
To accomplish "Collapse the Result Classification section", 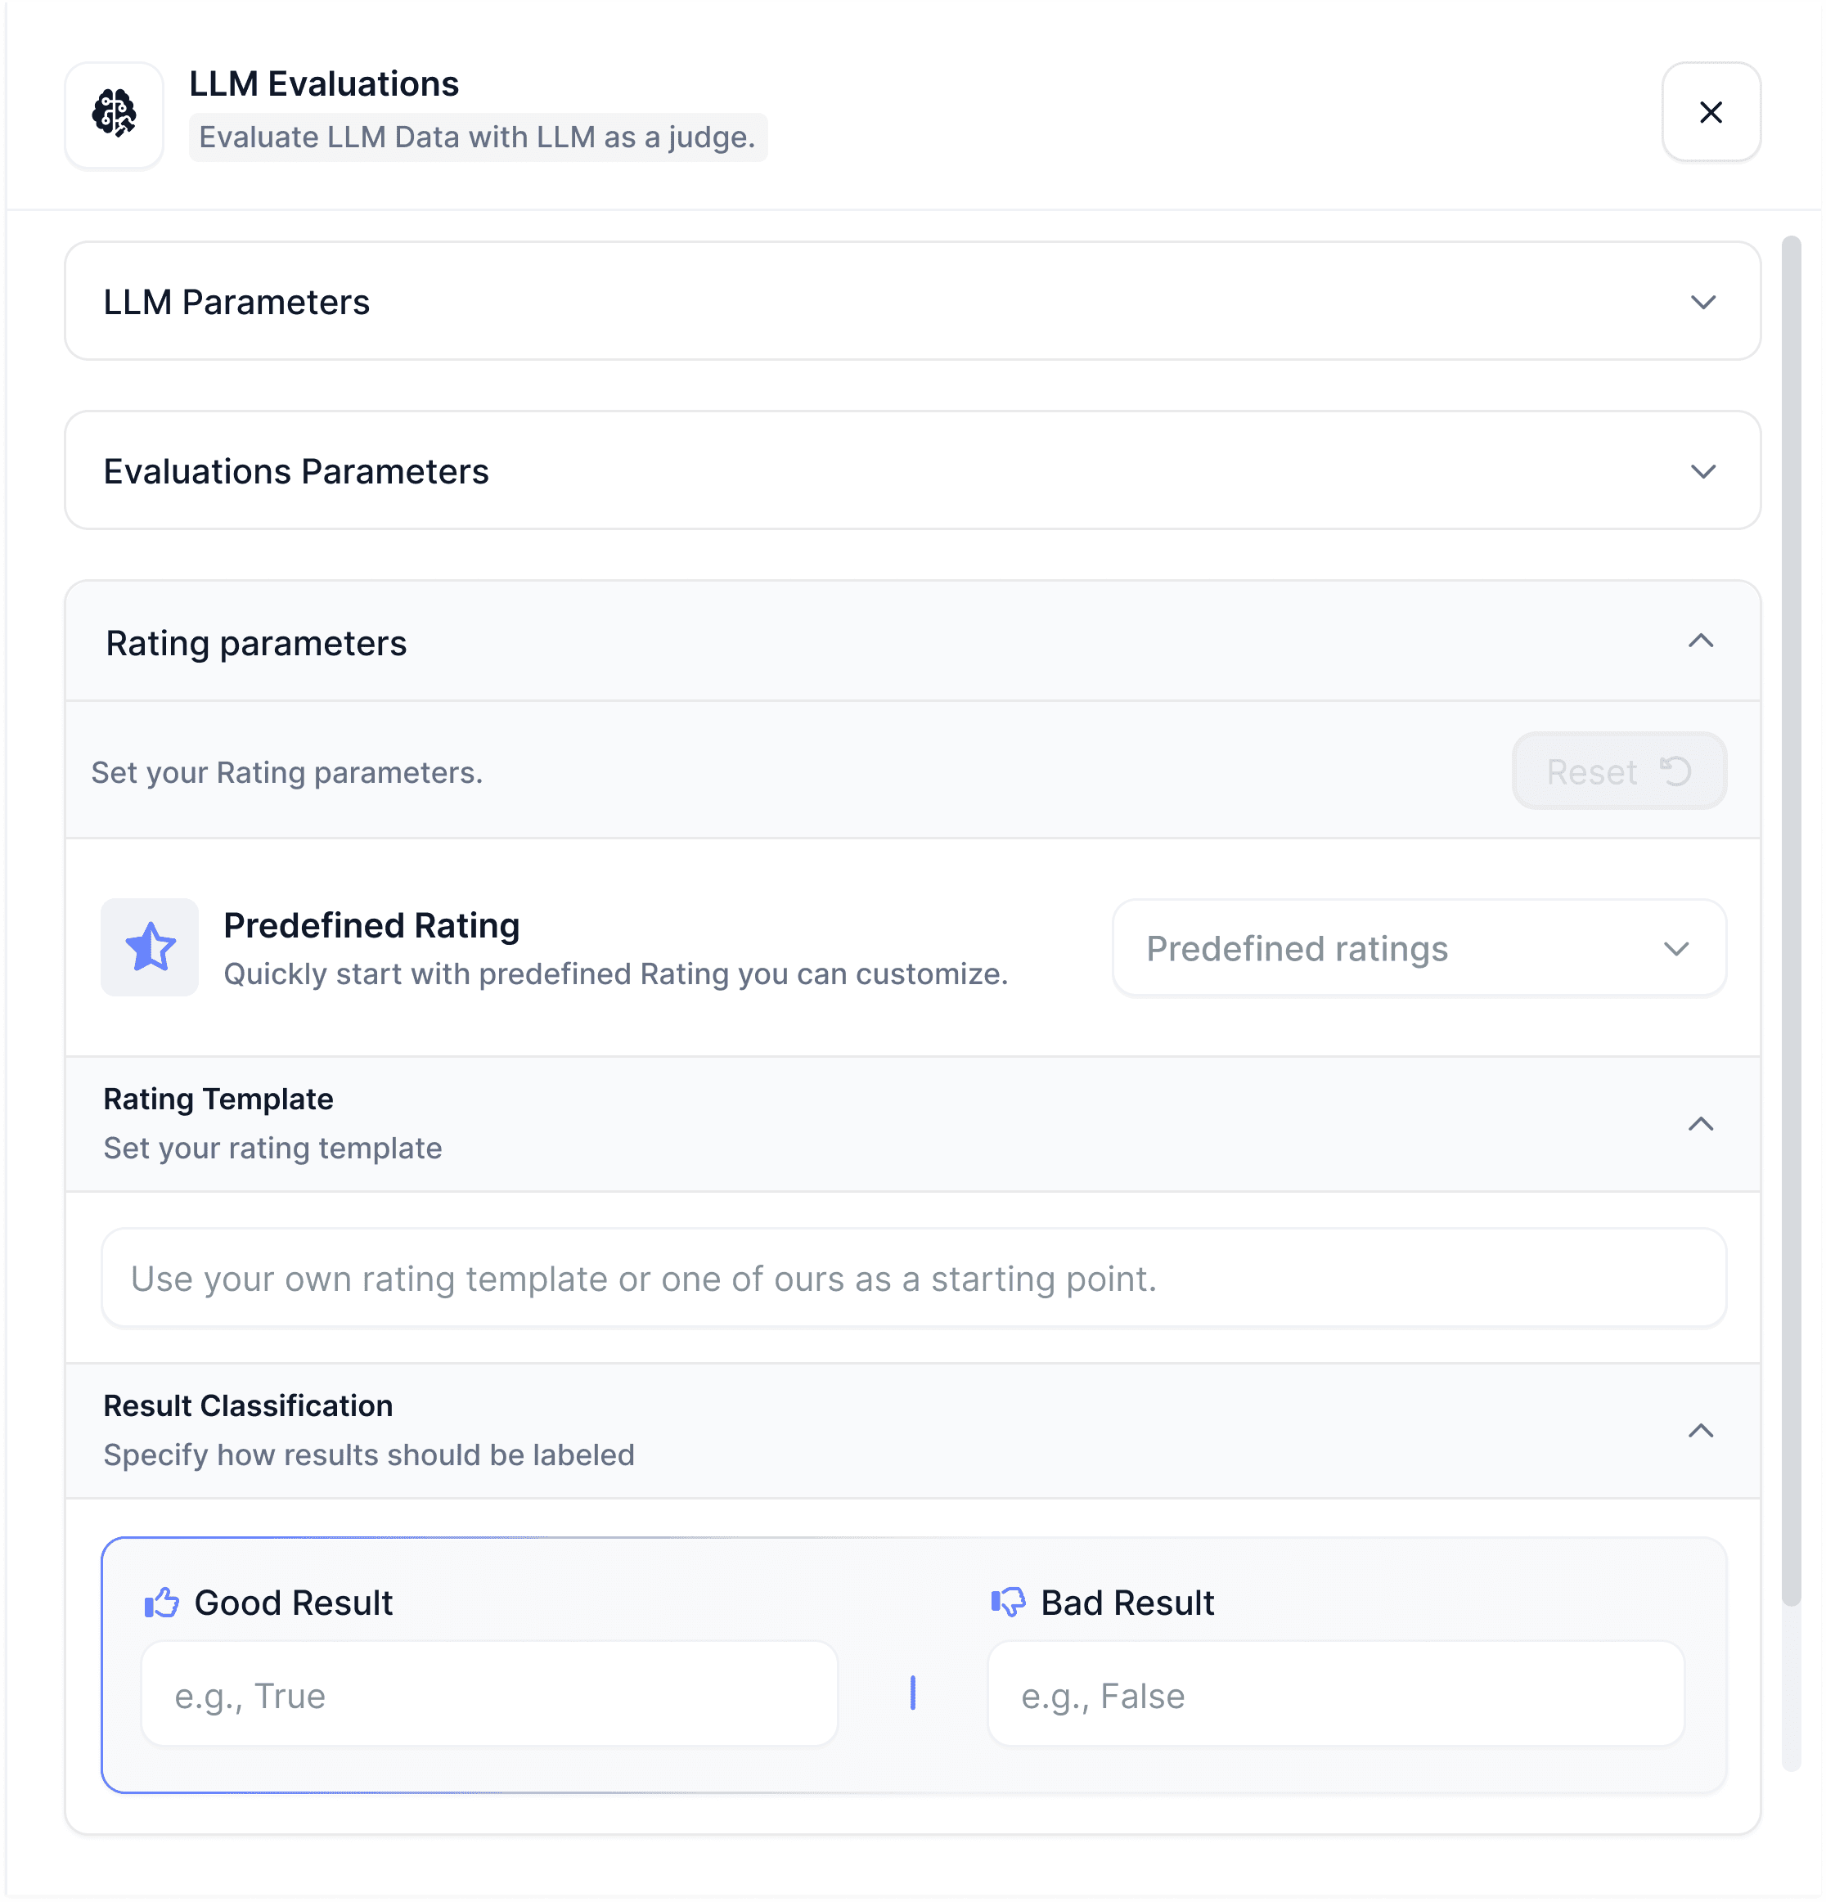I will pyautogui.click(x=1700, y=1430).
